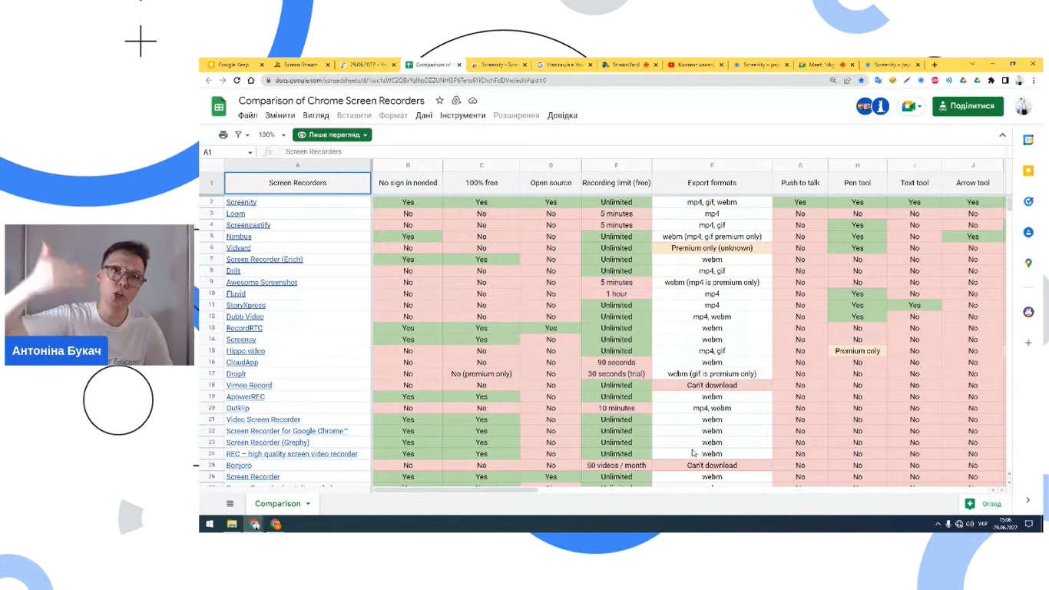The width and height of the screenshot is (1049, 590).
Task: Open Windows Start menu
Action: pyautogui.click(x=209, y=524)
